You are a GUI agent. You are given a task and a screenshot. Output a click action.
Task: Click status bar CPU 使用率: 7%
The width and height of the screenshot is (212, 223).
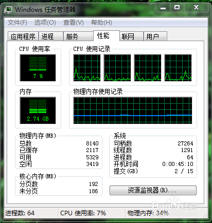click(83, 213)
